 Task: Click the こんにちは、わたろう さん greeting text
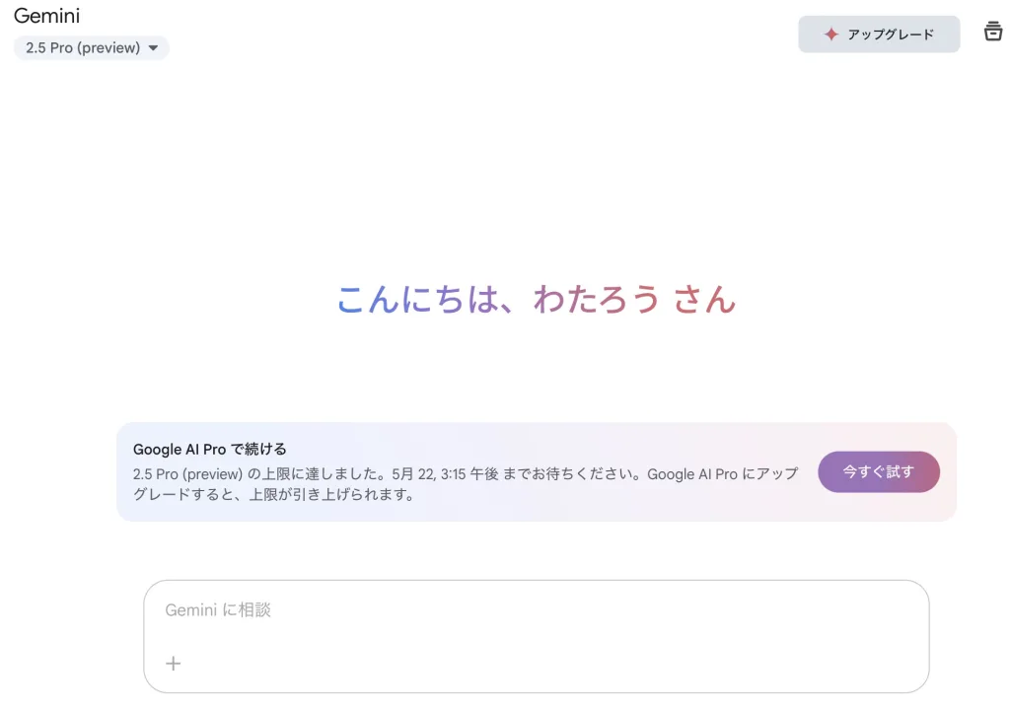pos(536,300)
